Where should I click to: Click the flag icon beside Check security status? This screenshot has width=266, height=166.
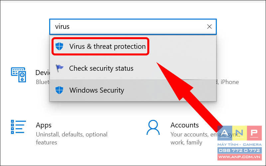pyautogui.click(x=60, y=68)
